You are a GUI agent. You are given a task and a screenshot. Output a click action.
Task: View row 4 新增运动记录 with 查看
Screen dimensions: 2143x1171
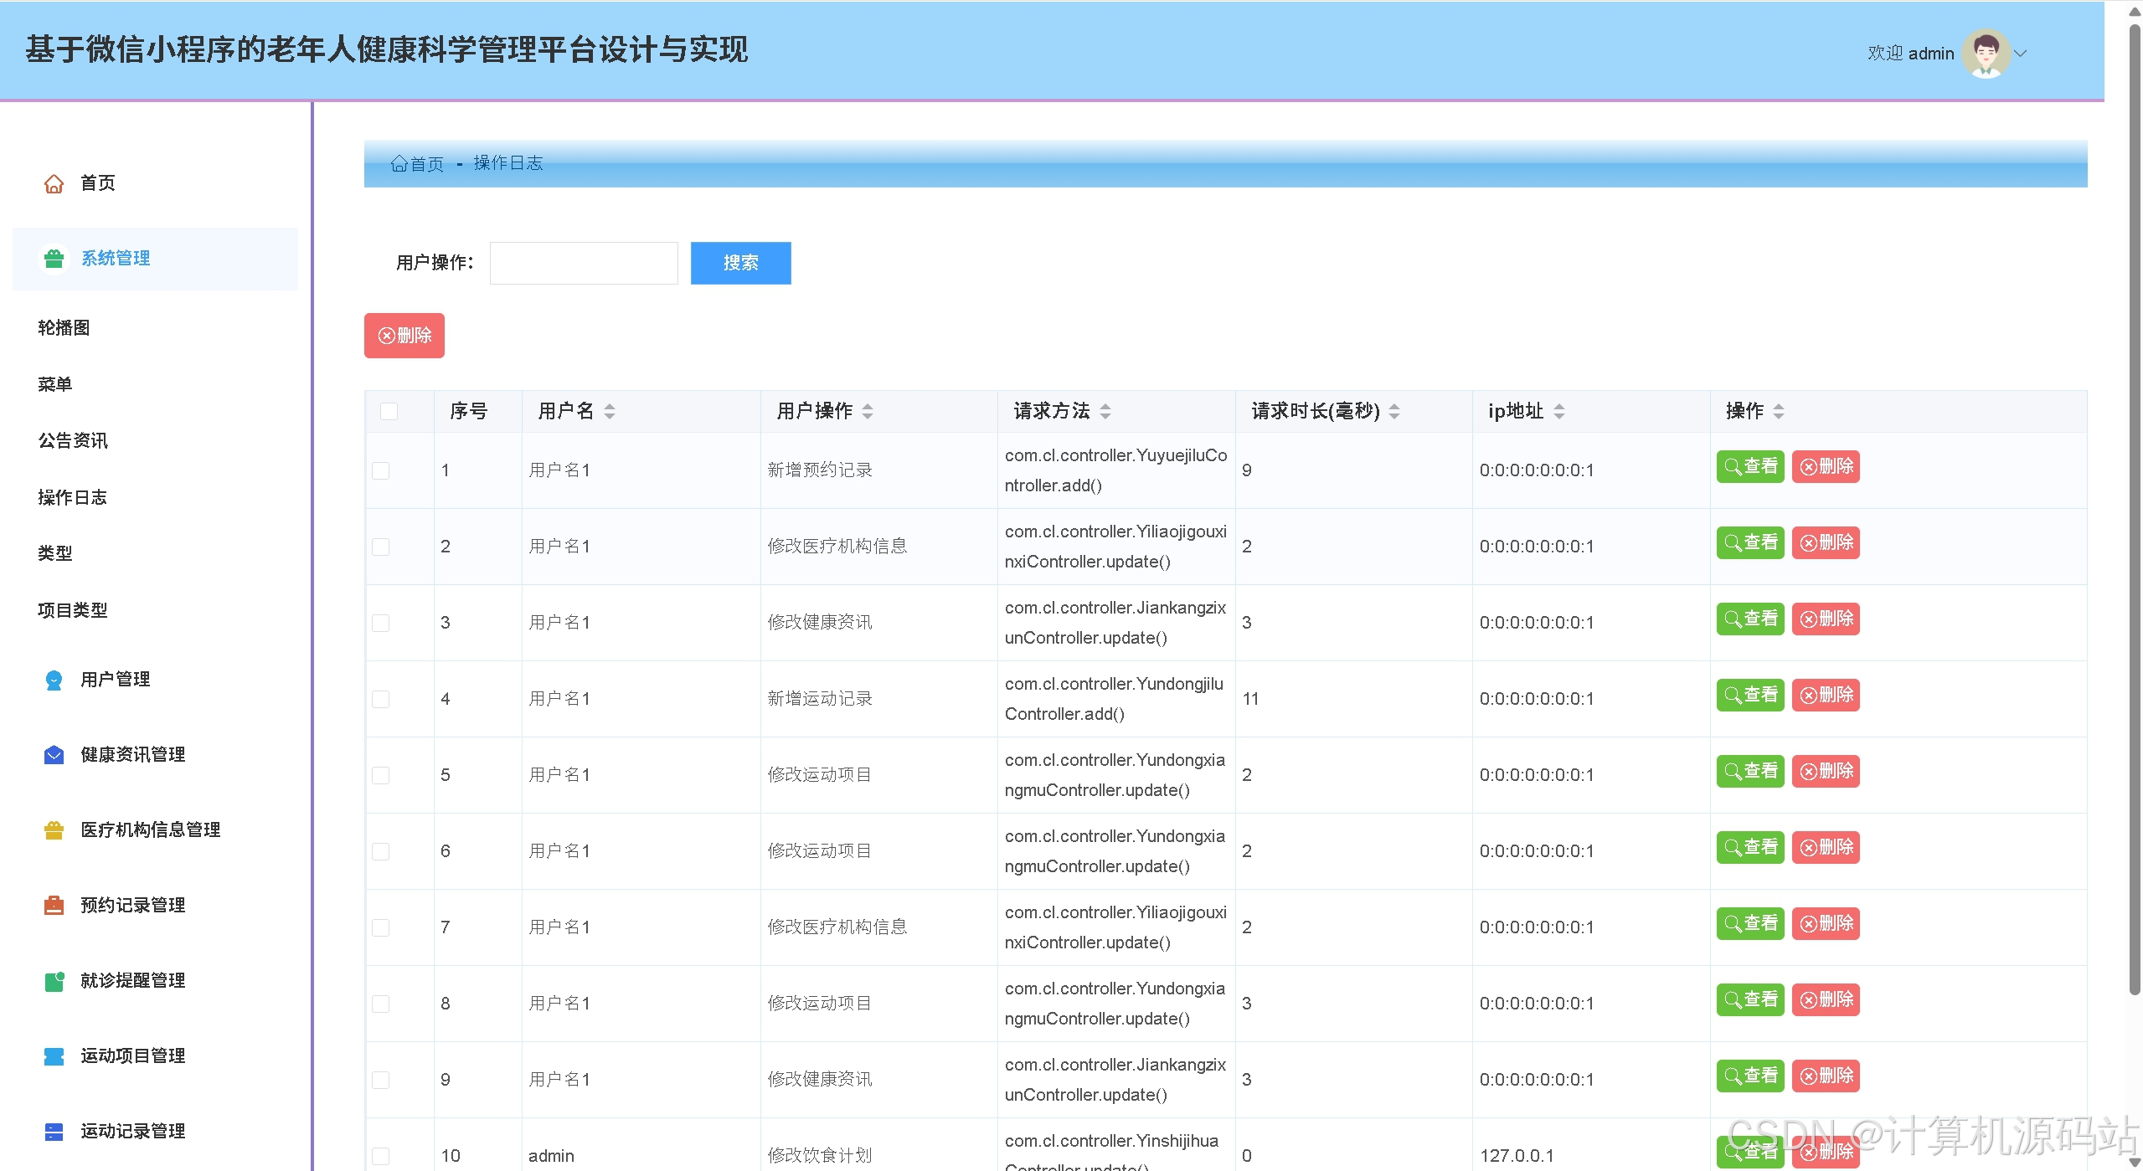(x=1750, y=695)
